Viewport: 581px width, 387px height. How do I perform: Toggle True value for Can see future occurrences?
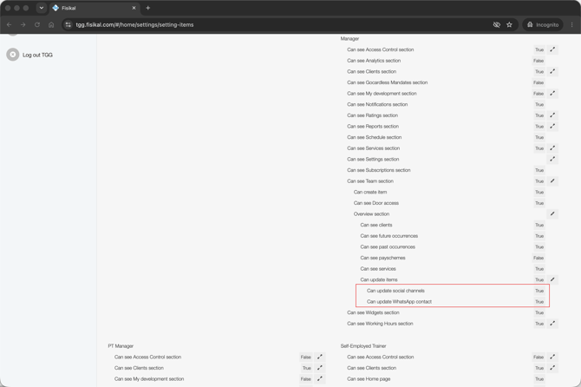(539, 236)
